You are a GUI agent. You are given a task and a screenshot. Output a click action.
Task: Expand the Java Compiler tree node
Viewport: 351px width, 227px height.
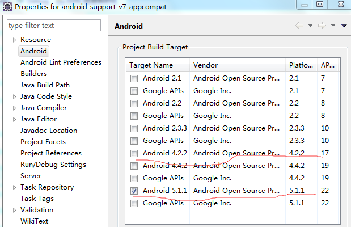[x=14, y=108]
